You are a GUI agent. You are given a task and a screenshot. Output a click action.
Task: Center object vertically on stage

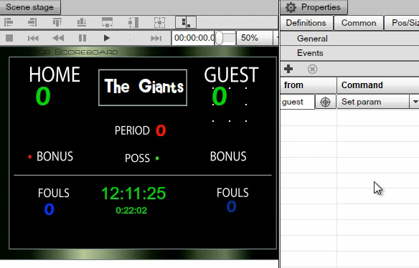133,22
